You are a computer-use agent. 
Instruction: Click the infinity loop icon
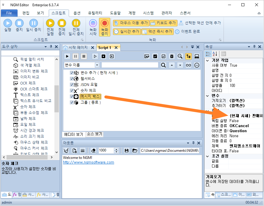click(188, 65)
